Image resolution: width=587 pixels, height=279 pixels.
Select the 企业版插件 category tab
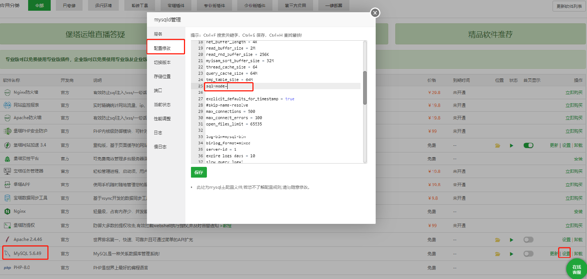(x=255, y=6)
